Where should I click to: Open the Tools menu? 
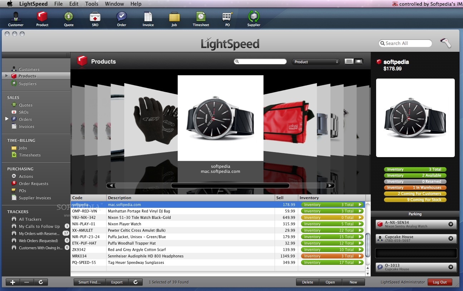pyautogui.click(x=92, y=4)
